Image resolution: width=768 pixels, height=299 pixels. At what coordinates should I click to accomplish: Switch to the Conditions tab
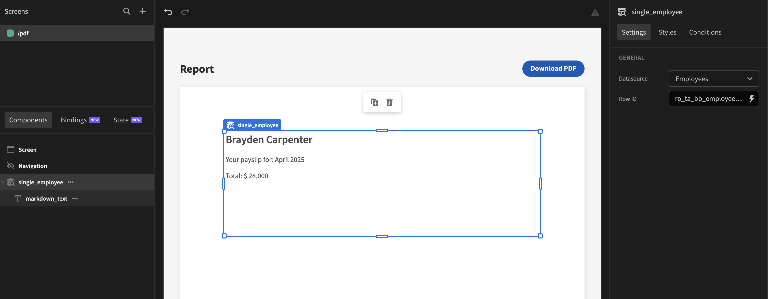(x=705, y=32)
